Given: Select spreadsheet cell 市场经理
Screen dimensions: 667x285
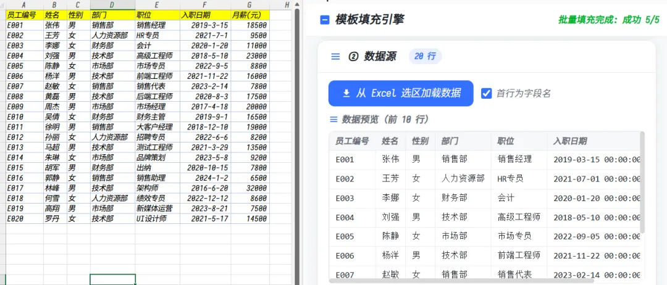Looking at the screenshot, I should (x=157, y=107).
